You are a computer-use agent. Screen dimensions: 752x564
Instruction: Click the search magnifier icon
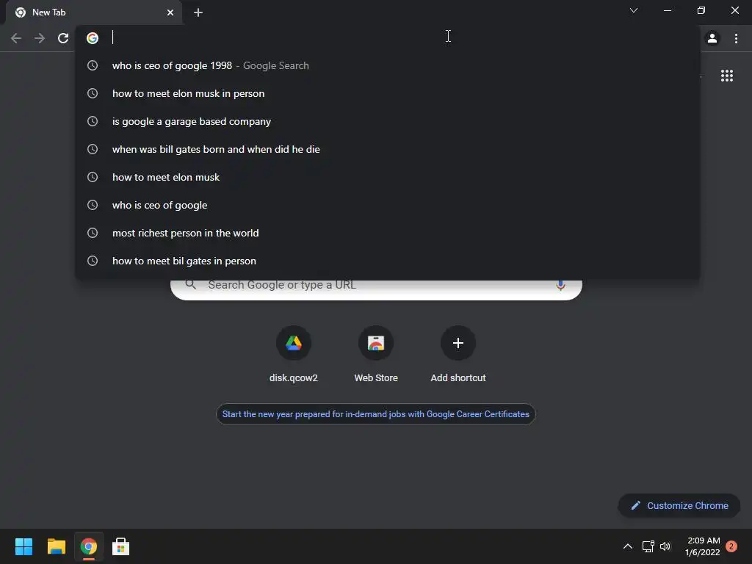tap(191, 284)
